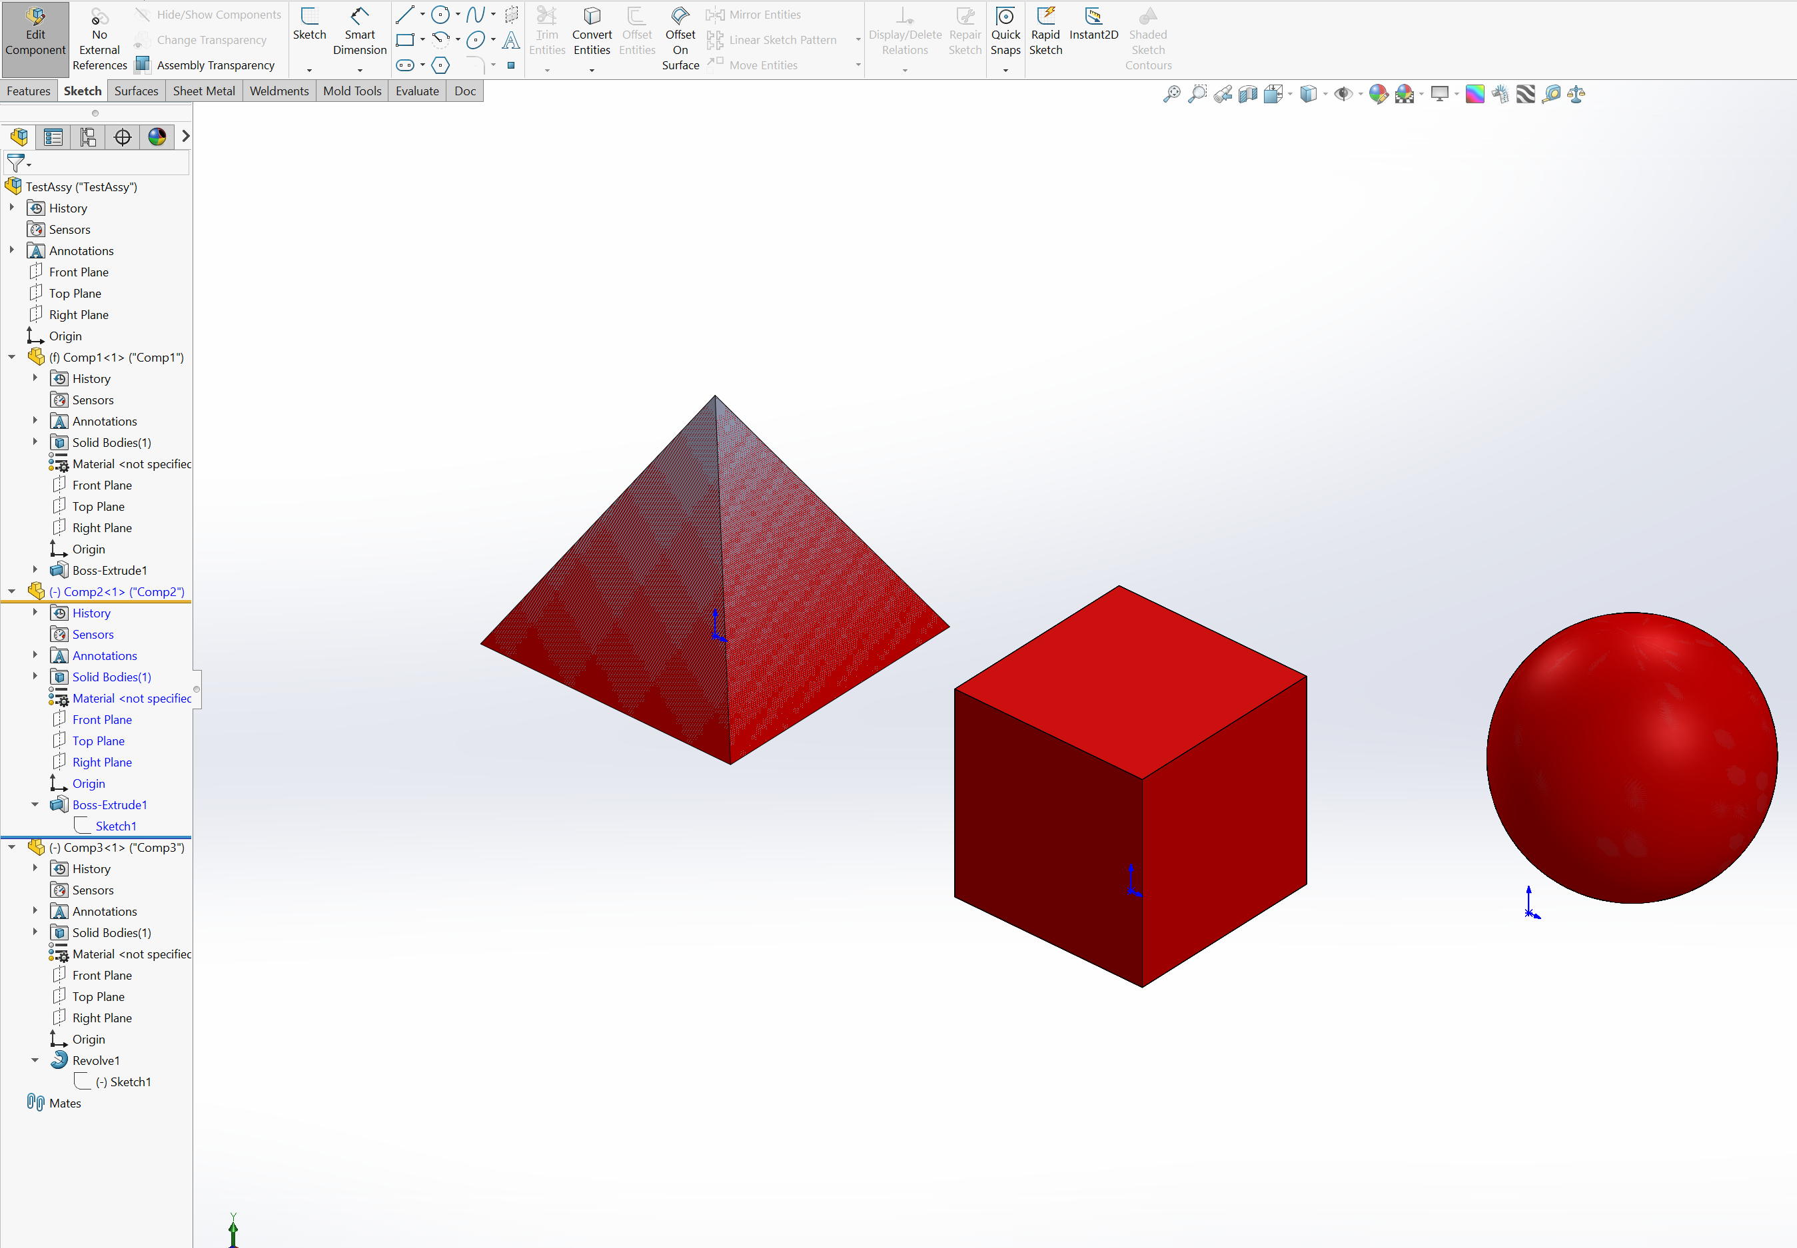Switch to the Weldments tab
Image resolution: width=1797 pixels, height=1248 pixels.
point(279,91)
